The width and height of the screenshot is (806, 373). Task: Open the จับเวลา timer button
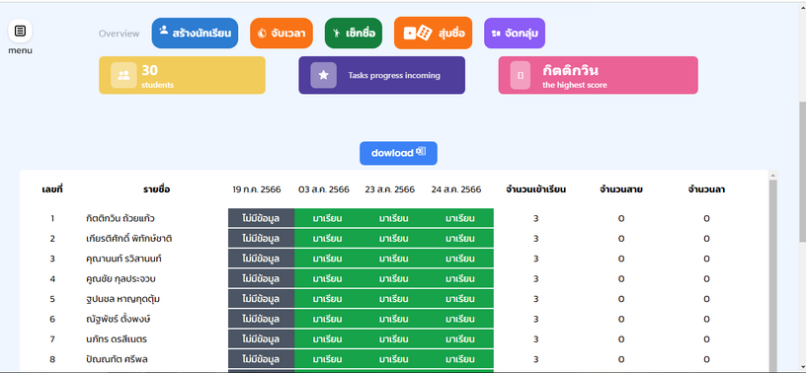pyautogui.click(x=282, y=34)
